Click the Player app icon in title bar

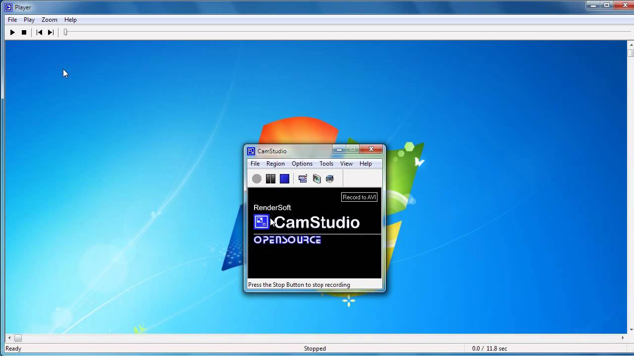(x=8, y=7)
